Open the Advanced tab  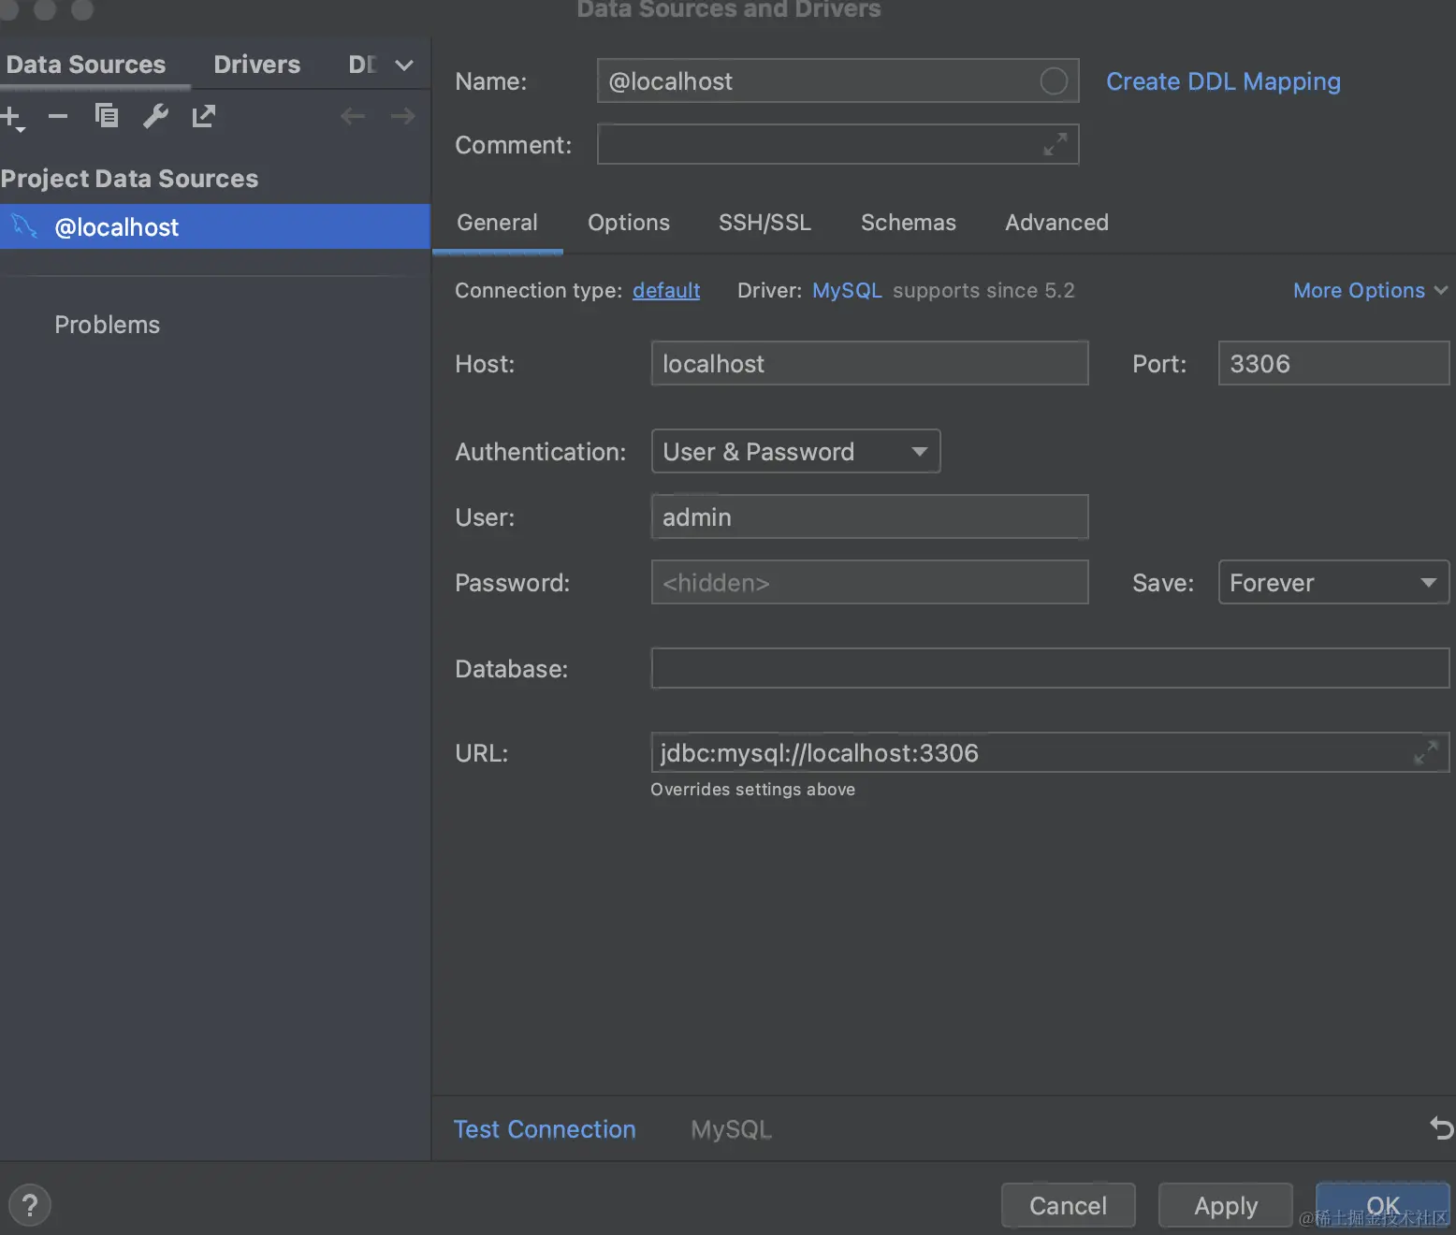(x=1056, y=223)
